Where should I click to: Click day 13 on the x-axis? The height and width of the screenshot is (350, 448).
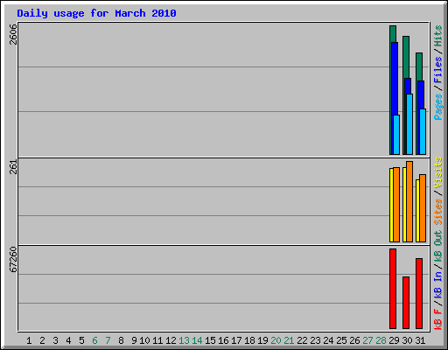184,340
